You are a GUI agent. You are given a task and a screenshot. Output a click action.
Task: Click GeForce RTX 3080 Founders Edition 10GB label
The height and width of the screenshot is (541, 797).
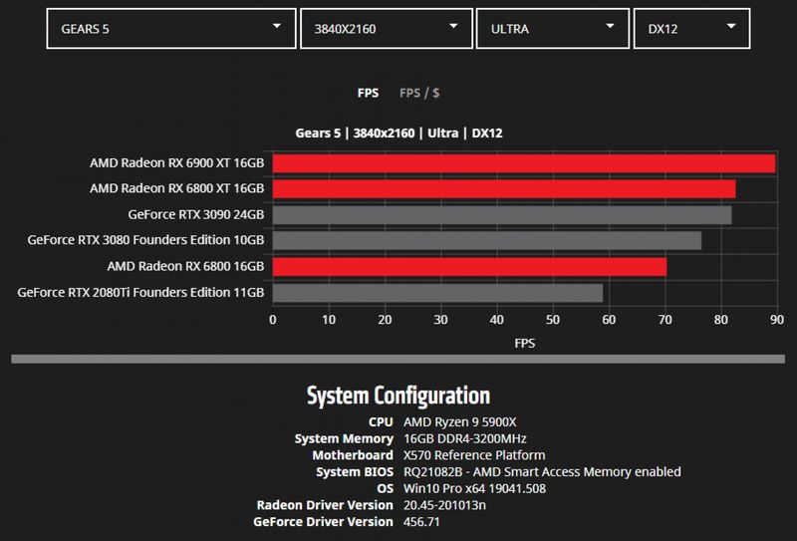(145, 240)
